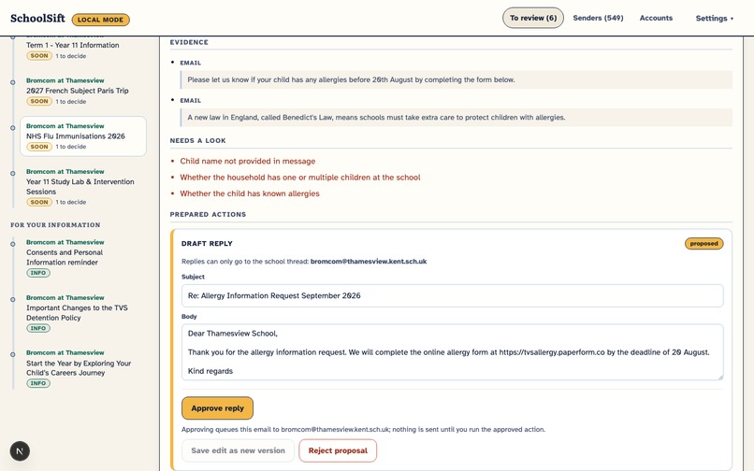This screenshot has width=754, height=471.
Task: Click the first email evidence quote about allergies form
Action: (457, 79)
